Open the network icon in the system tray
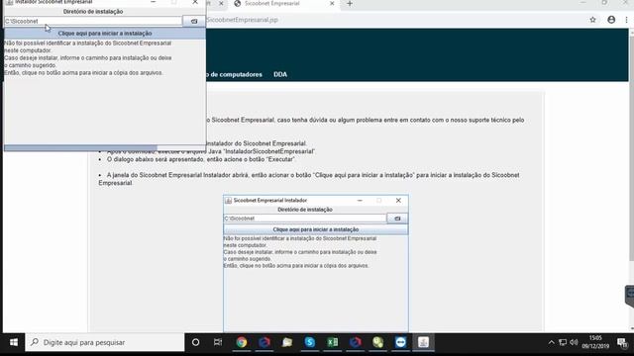634x356 pixels. pyautogui.click(x=563, y=343)
